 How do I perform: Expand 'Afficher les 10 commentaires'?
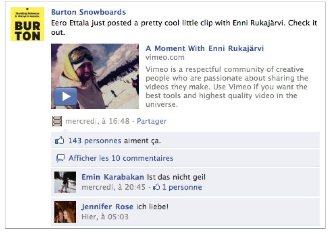[121, 158]
